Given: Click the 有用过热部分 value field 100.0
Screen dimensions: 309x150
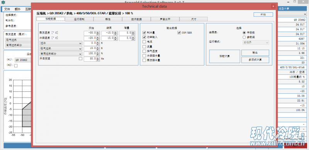Looking at the screenshot, I should pos(90,54).
